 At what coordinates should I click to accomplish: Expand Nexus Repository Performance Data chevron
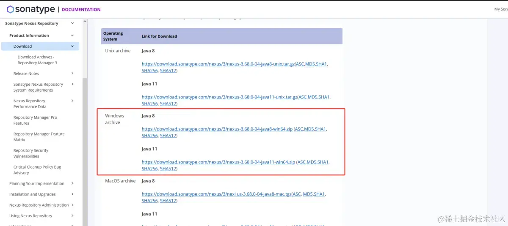tap(72, 101)
